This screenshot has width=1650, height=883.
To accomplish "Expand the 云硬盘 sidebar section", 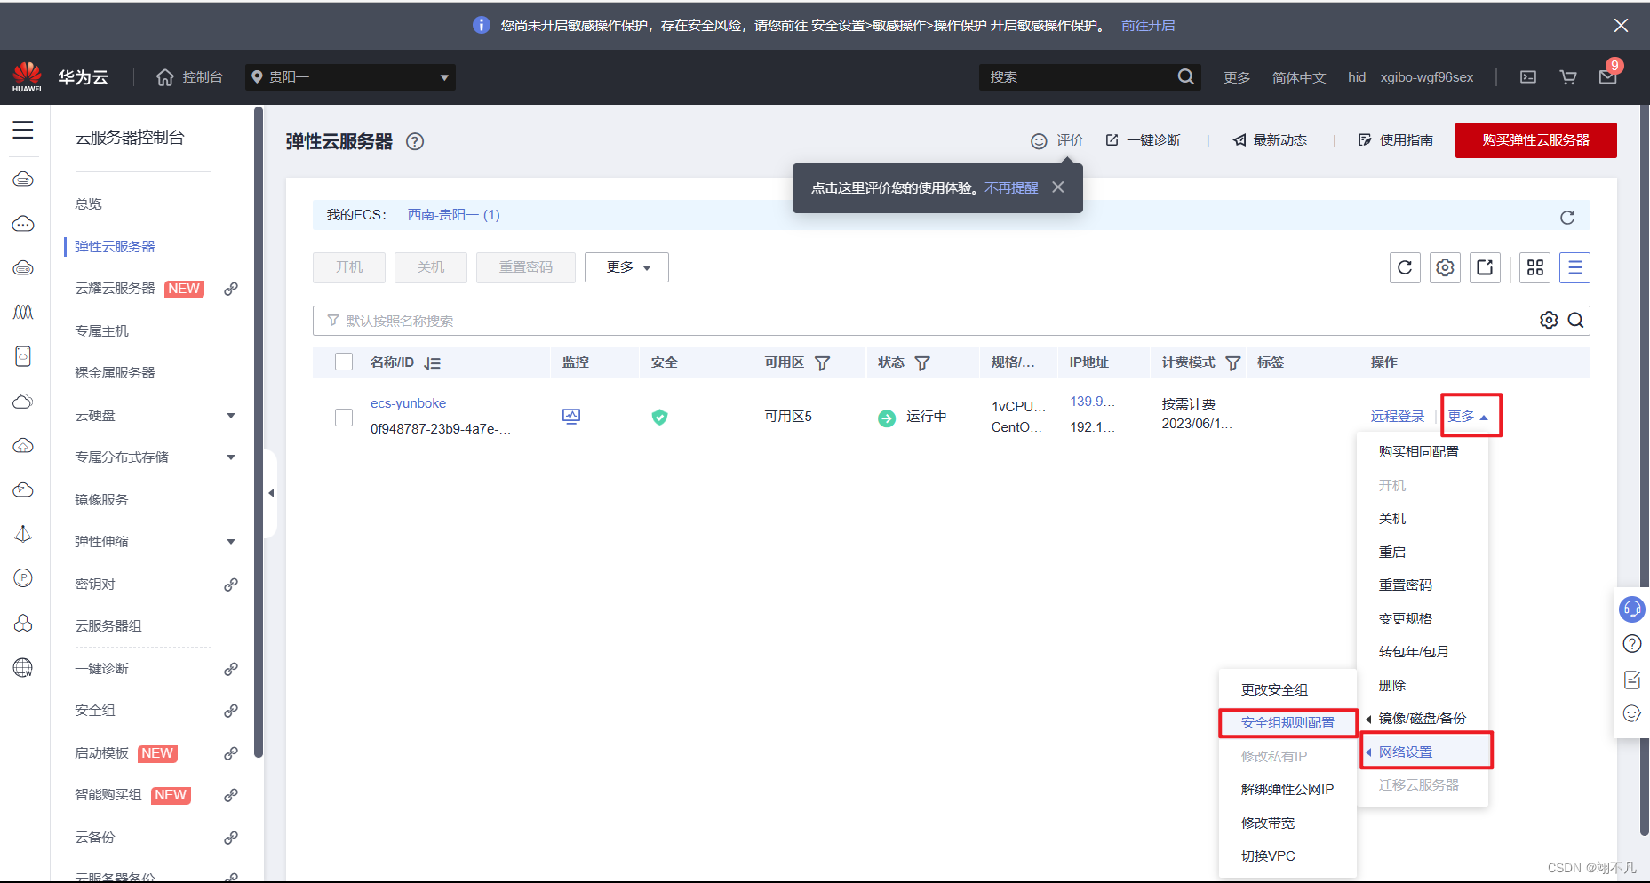I will (x=231, y=416).
